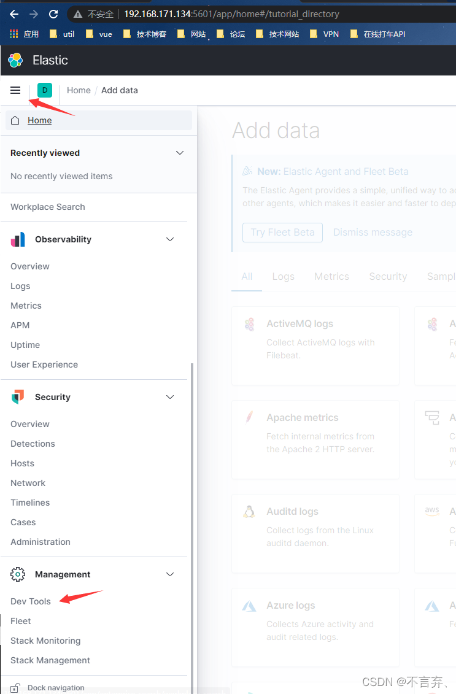The image size is (456, 694).
Task: Open the Auditd logs card
Action: [x=315, y=533]
